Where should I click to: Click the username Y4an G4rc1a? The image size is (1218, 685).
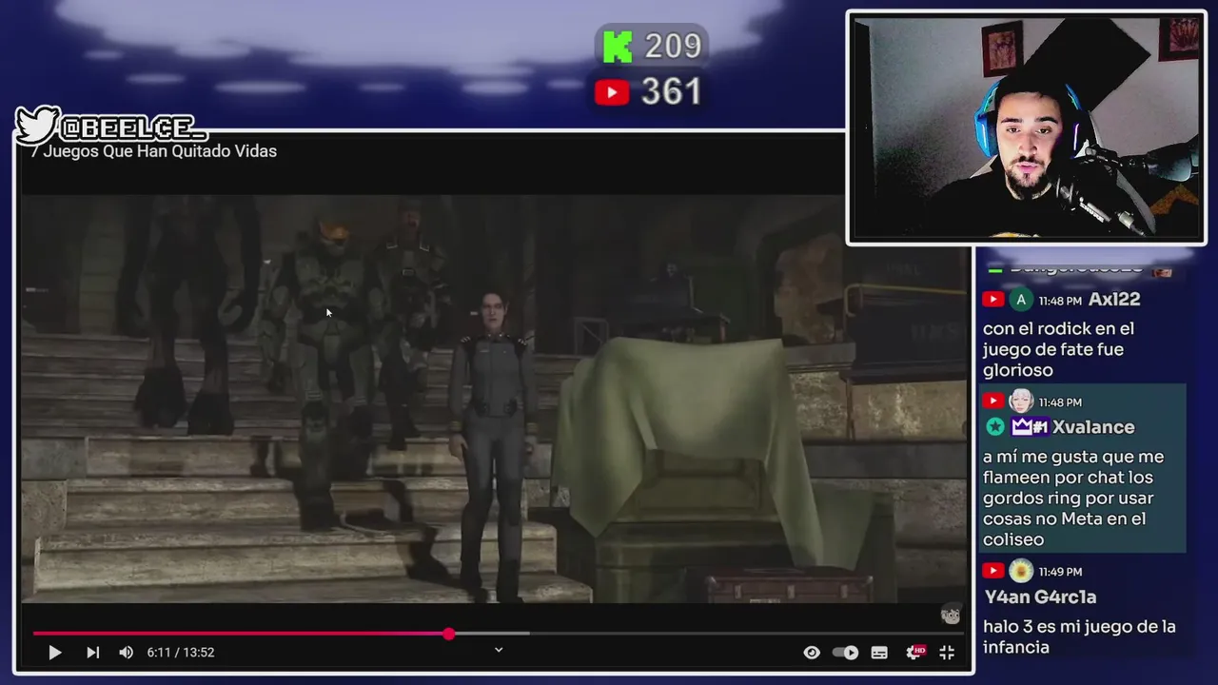pos(1040,597)
